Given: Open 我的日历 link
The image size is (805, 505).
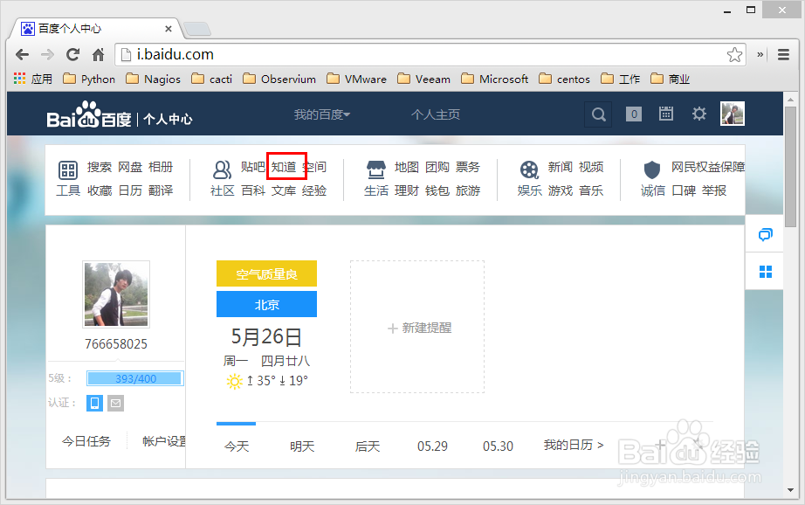Looking at the screenshot, I should (x=574, y=445).
